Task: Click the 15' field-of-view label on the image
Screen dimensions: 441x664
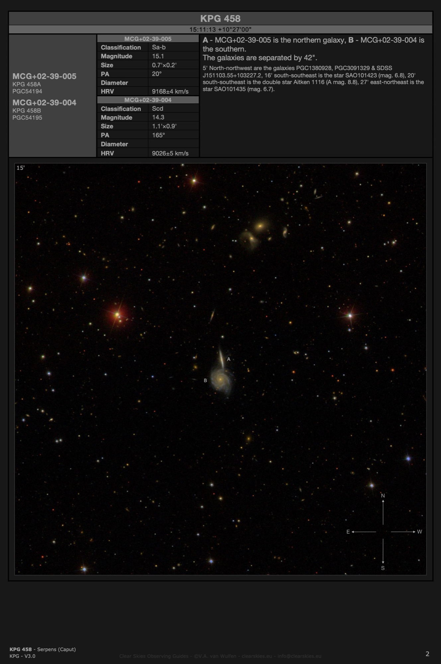Action: (21, 168)
